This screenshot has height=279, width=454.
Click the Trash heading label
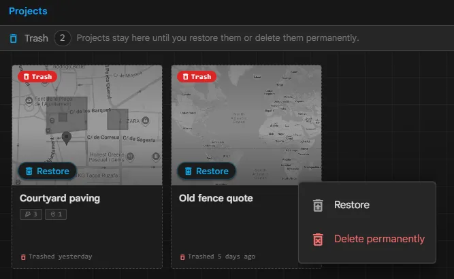pos(36,38)
